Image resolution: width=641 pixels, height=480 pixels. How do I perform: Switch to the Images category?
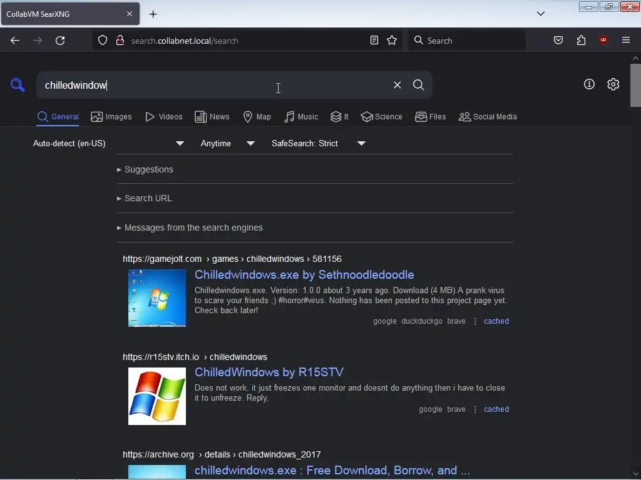point(111,117)
